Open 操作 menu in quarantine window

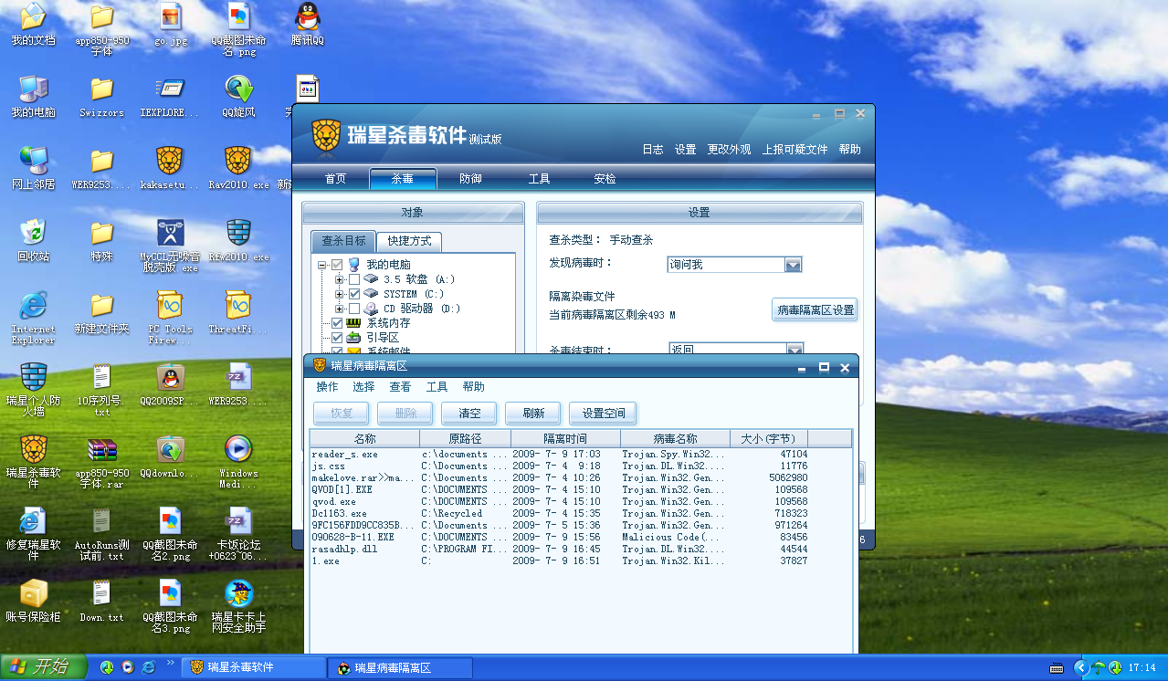tap(327, 387)
